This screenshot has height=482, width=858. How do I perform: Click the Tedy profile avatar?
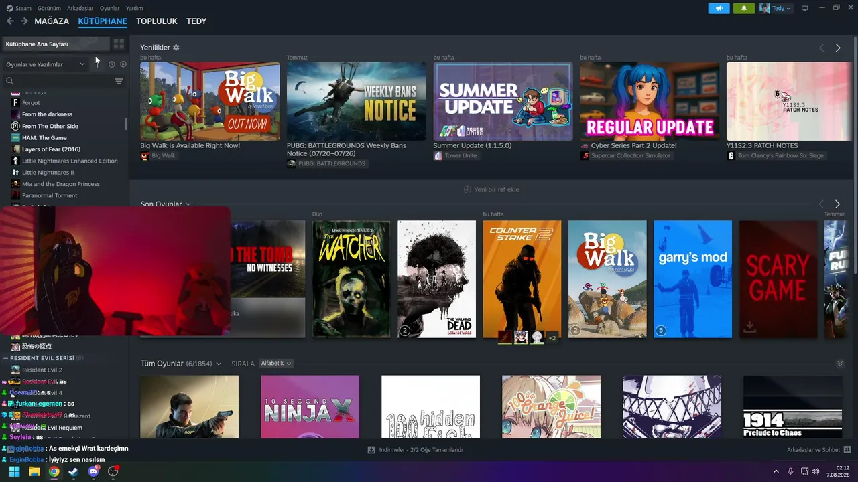coord(765,8)
